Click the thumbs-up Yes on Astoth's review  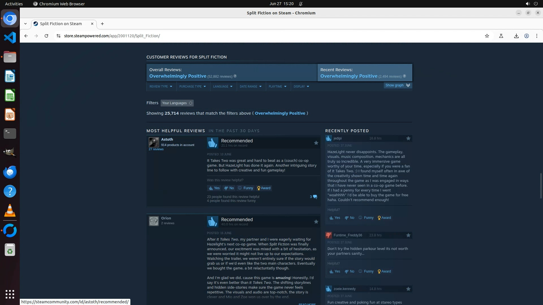[214, 188]
